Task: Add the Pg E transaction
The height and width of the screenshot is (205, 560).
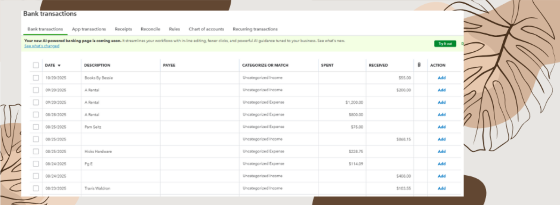Action: click(442, 163)
